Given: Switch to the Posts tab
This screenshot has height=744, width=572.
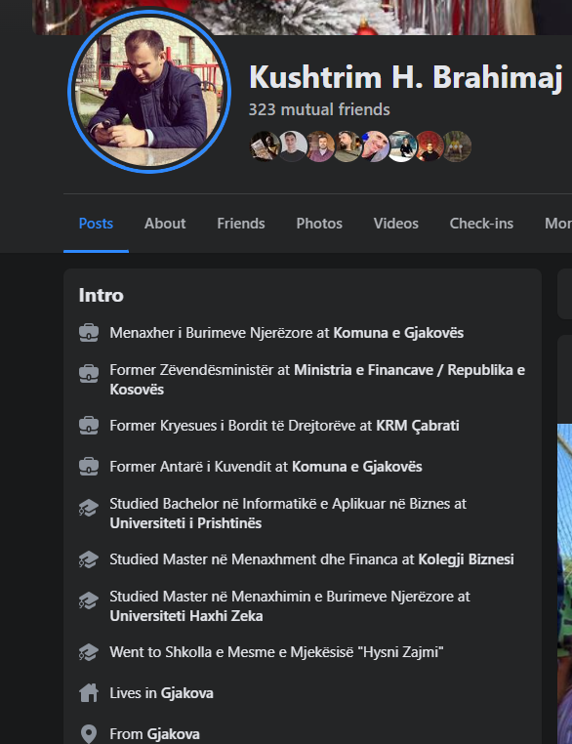Looking at the screenshot, I should [x=96, y=224].
